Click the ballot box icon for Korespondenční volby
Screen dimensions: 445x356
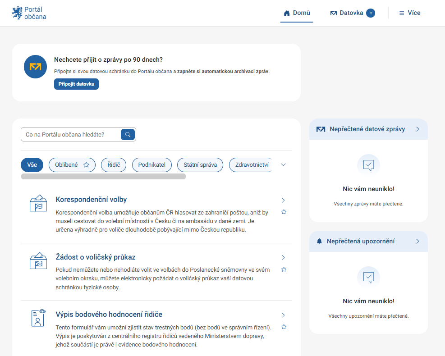coord(38,203)
